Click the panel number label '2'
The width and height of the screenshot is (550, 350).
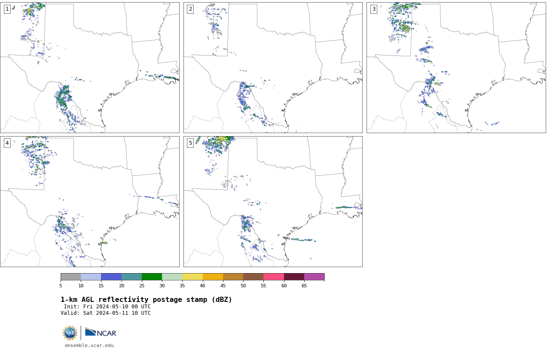pyautogui.click(x=190, y=9)
